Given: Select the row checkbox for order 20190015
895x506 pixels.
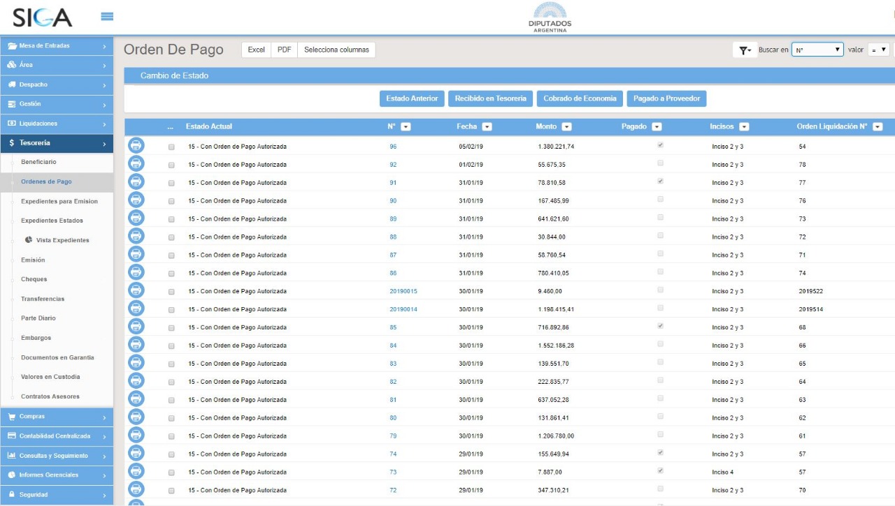Looking at the screenshot, I should (171, 292).
